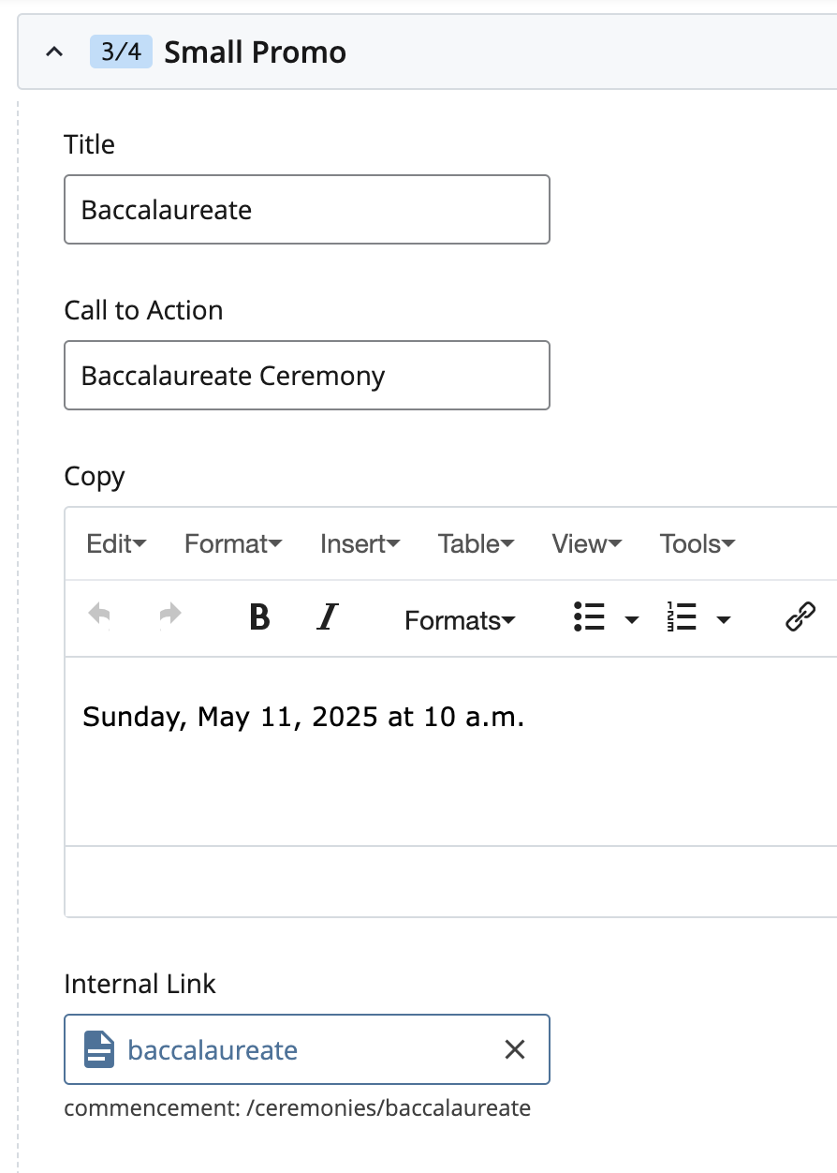Click the Undo arrow in the editor toolbar

pos(100,614)
